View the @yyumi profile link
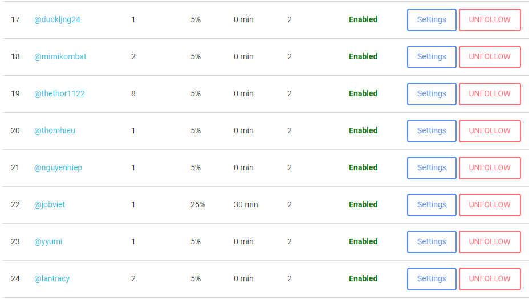Image resolution: width=529 pixels, height=299 pixels. point(48,241)
